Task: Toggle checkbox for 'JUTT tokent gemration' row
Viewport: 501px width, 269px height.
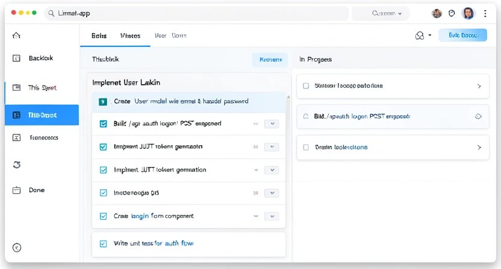Action: click(103, 170)
